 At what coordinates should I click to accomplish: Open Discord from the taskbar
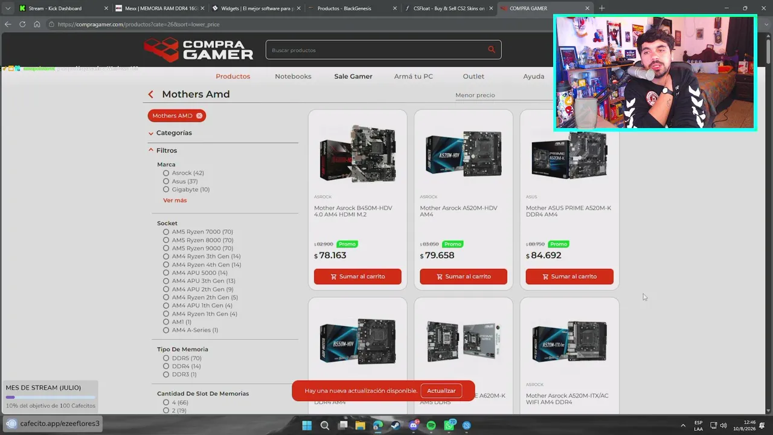[x=414, y=425]
